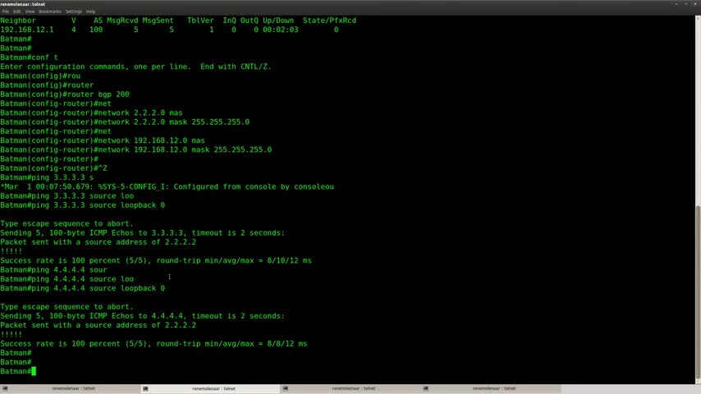The height and width of the screenshot is (394, 701).
Task: Click the vertical scrollbar thumb of the terminal
Action: 698,291
